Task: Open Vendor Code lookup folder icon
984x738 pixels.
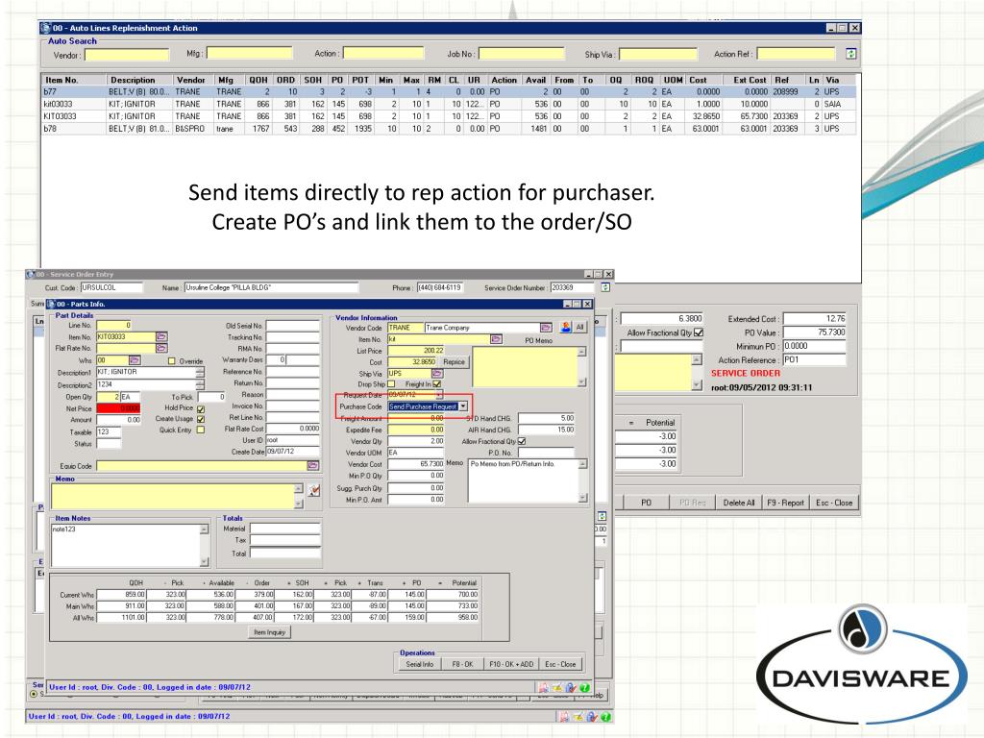Action: tap(546, 328)
